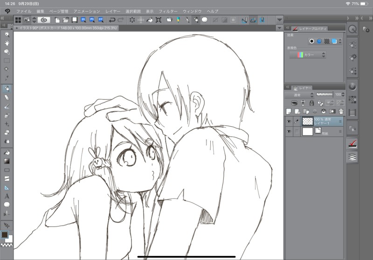This screenshot has height=260, width=373.
Task: Select the Decoration sparkle tool
Action: 7,124
